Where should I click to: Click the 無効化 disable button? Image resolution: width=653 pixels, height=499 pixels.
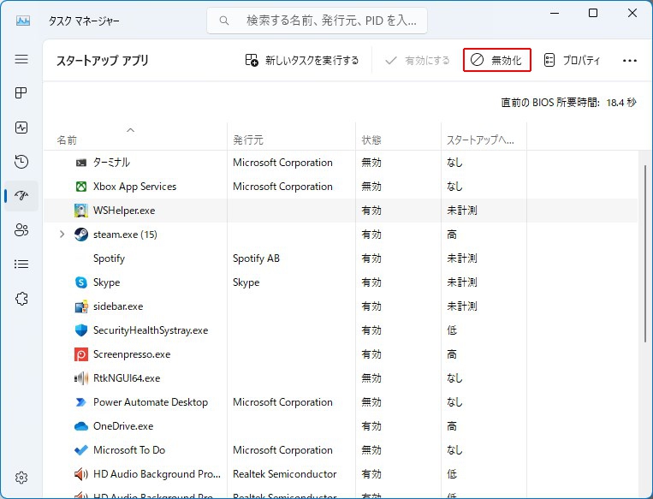497,61
